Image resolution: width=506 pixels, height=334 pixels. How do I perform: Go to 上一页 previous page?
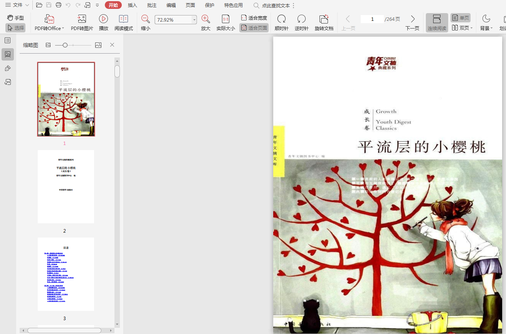pos(348,23)
